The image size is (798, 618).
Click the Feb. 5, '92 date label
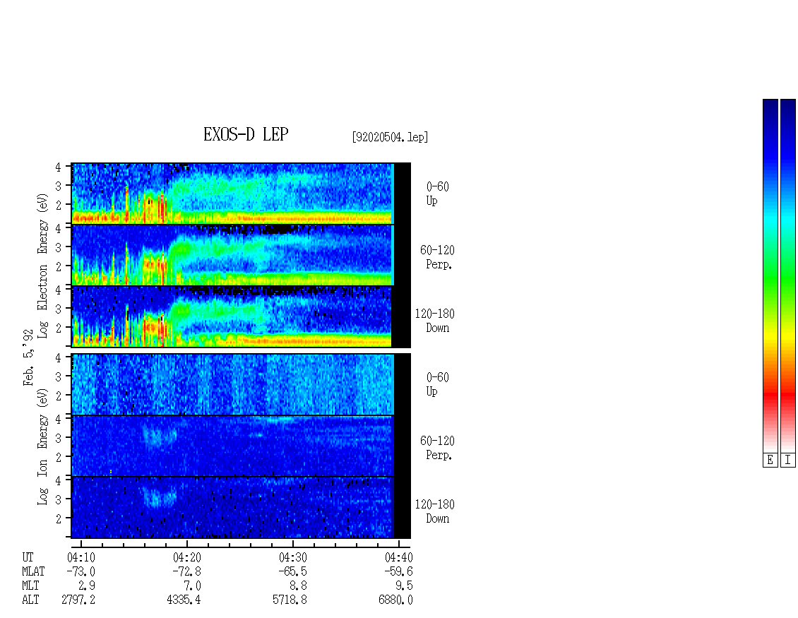pyautogui.click(x=28, y=357)
